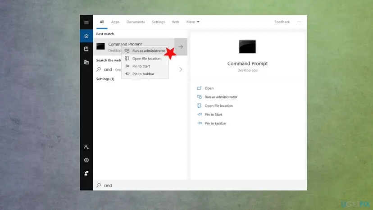Open the notebook icon in the sidebar
Viewport: 373px width, 210px height.
86,49
